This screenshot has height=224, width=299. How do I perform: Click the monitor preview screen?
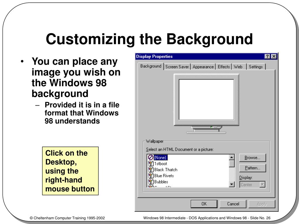coord(206,100)
